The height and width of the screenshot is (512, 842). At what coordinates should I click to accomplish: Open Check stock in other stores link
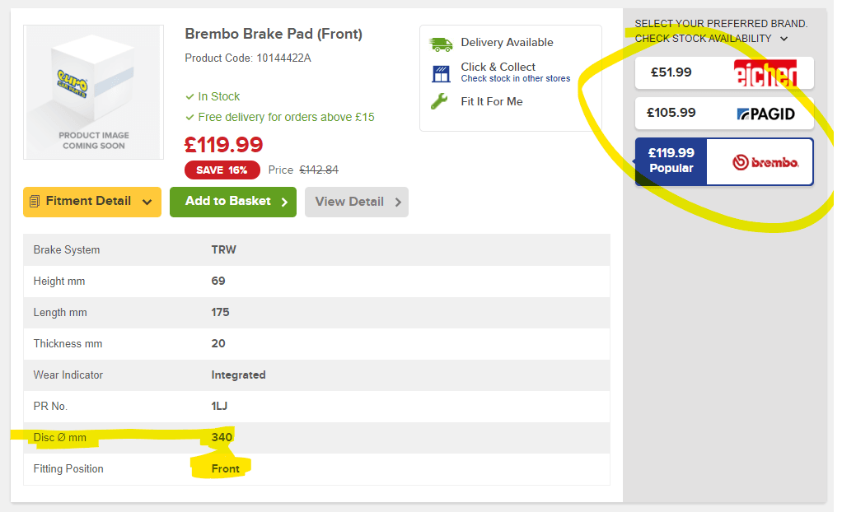click(x=515, y=79)
